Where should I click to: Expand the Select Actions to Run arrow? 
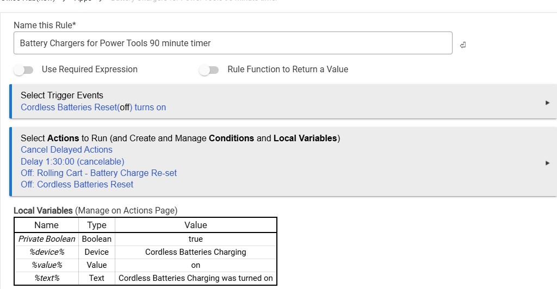pyautogui.click(x=547, y=162)
